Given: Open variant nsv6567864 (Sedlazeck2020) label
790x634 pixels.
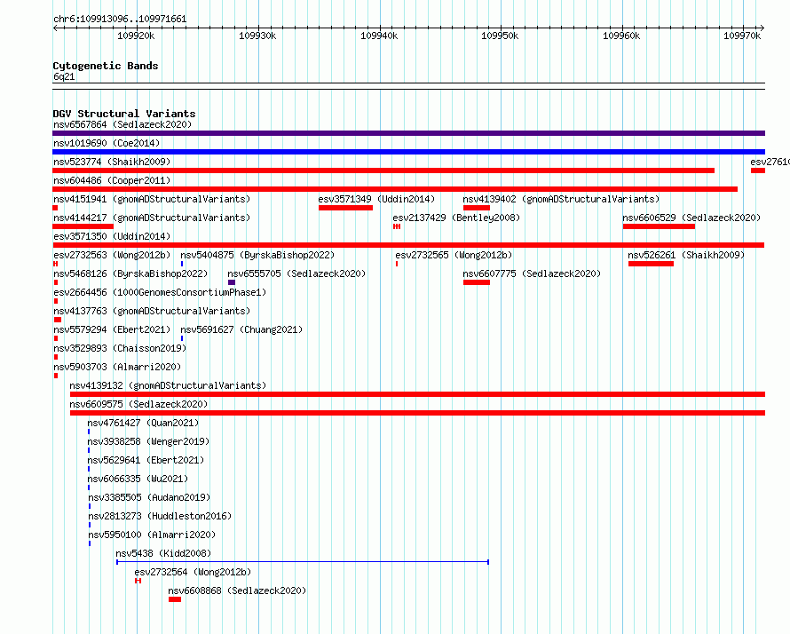Looking at the screenshot, I should pyautogui.click(x=122, y=124).
